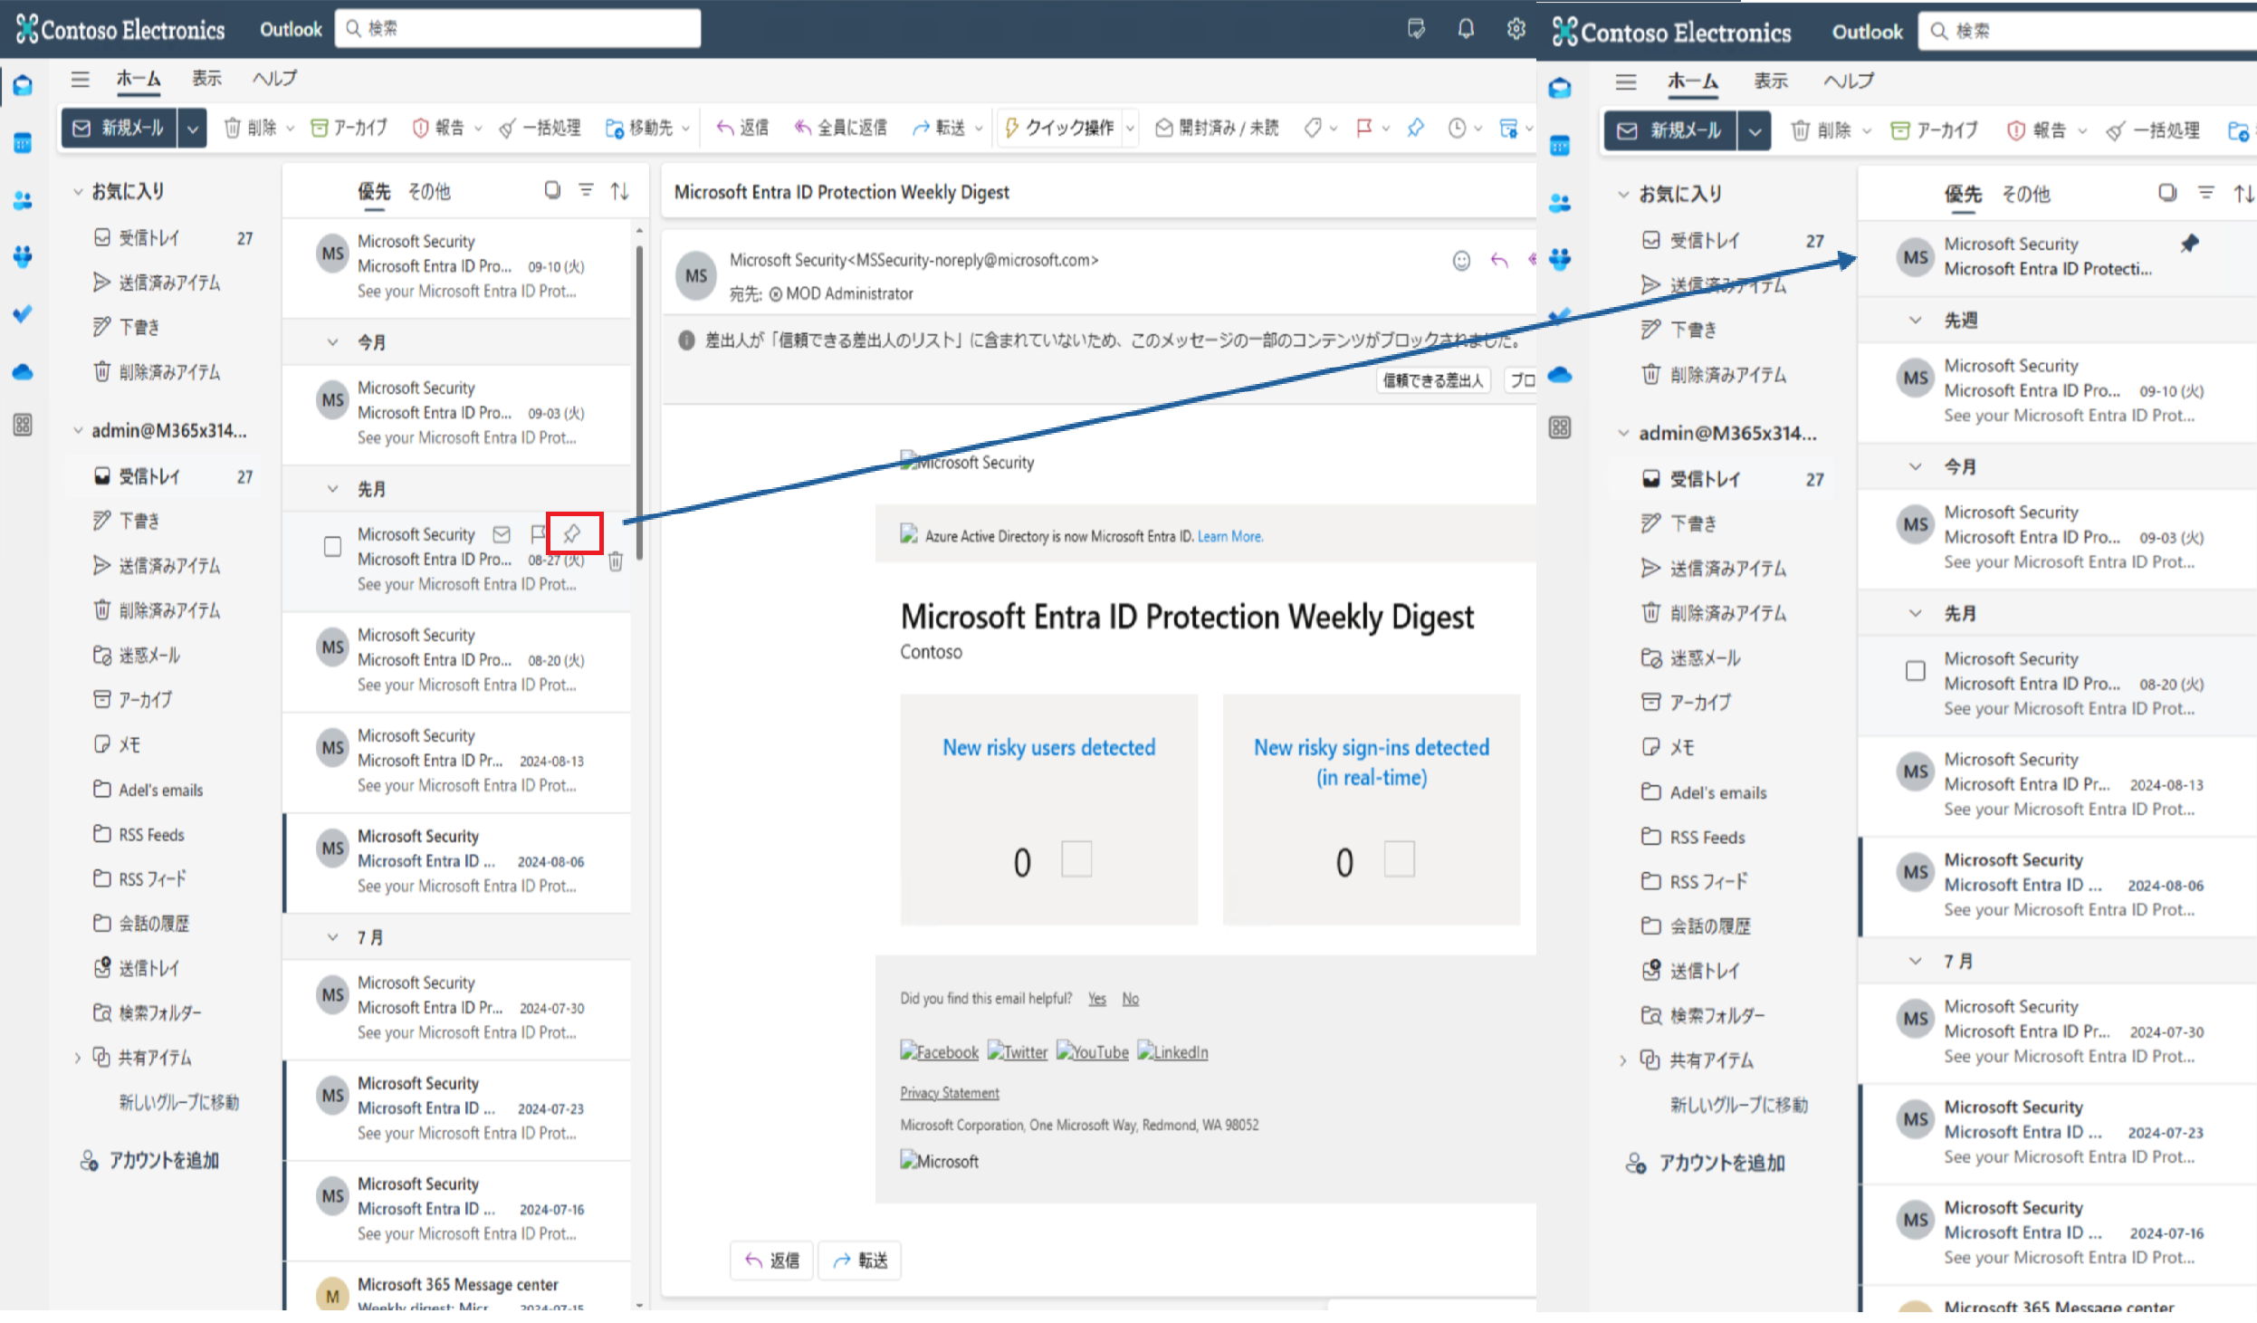2257x1323 pixels.
Task: Toggle select mode icon in right list
Action: click(x=2167, y=193)
